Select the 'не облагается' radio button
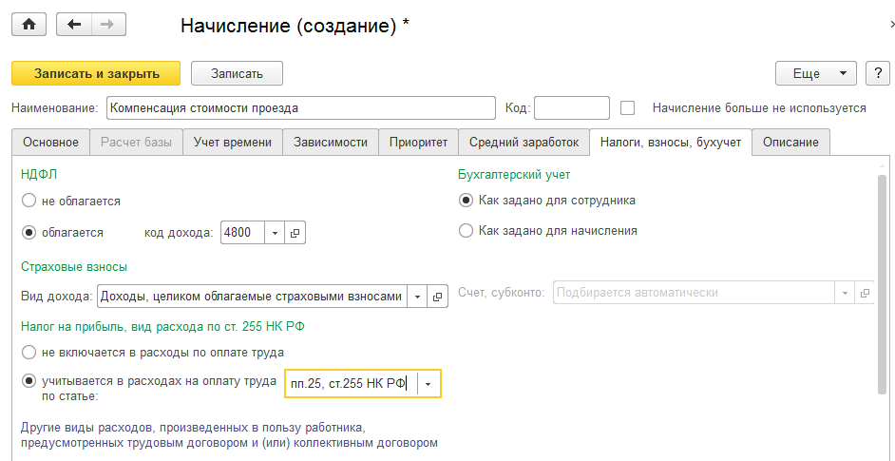Viewport: 895px width, 461px height. tap(29, 201)
